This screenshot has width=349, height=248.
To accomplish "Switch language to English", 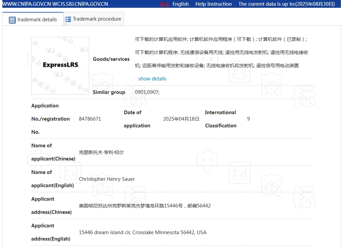I will [180, 4].
